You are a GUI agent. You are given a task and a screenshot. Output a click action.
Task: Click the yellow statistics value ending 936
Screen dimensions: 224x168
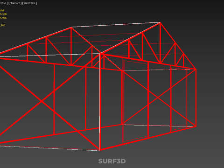[x=3, y=18]
